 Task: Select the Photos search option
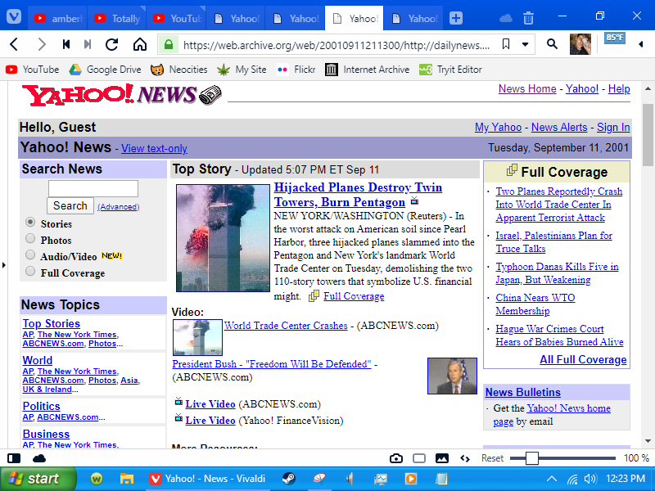pos(30,239)
